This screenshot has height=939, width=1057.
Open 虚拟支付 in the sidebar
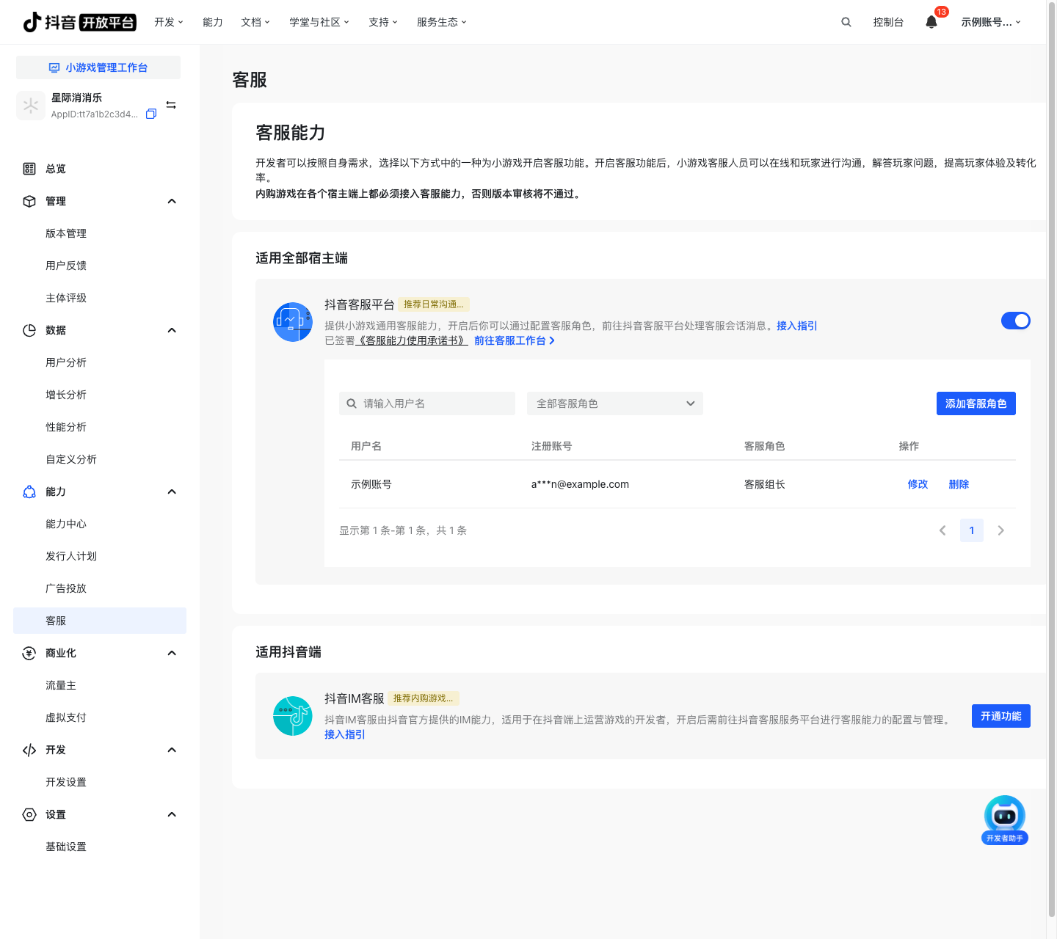(x=66, y=717)
